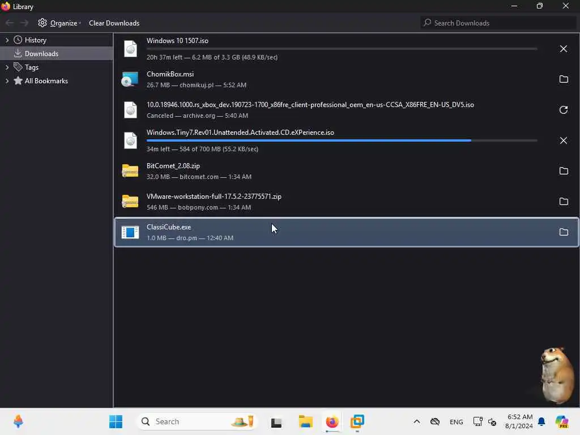Go forward with the right arrow
580x435 pixels.
tap(24, 23)
